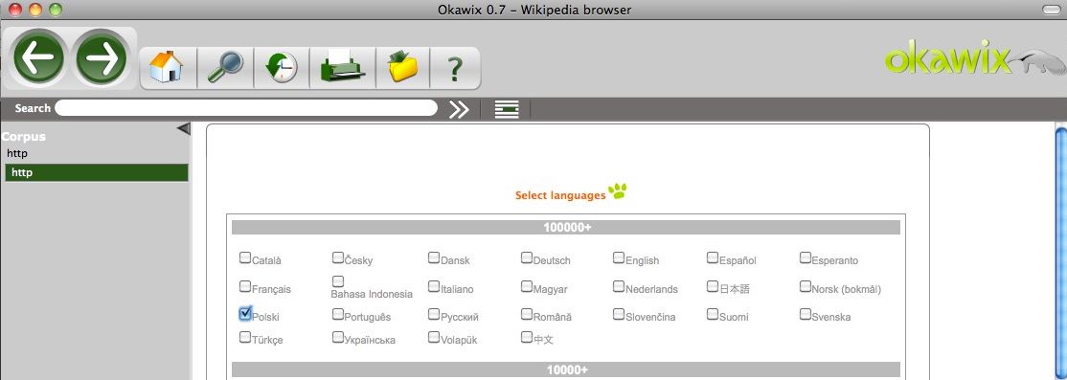Go back with the green left arrow

click(38, 58)
